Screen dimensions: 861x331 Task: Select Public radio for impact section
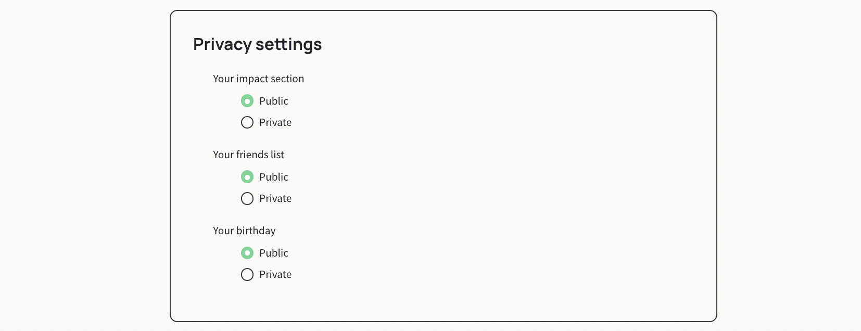(247, 100)
